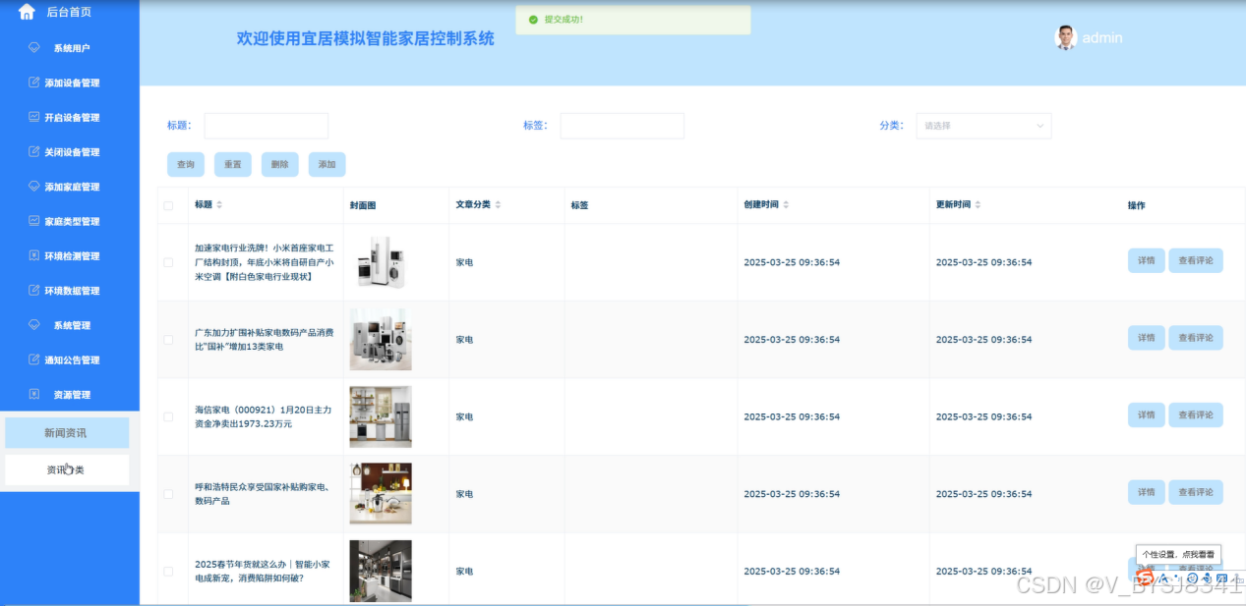Open 详情 for the 加速家电行业洗牌 row

(x=1147, y=260)
